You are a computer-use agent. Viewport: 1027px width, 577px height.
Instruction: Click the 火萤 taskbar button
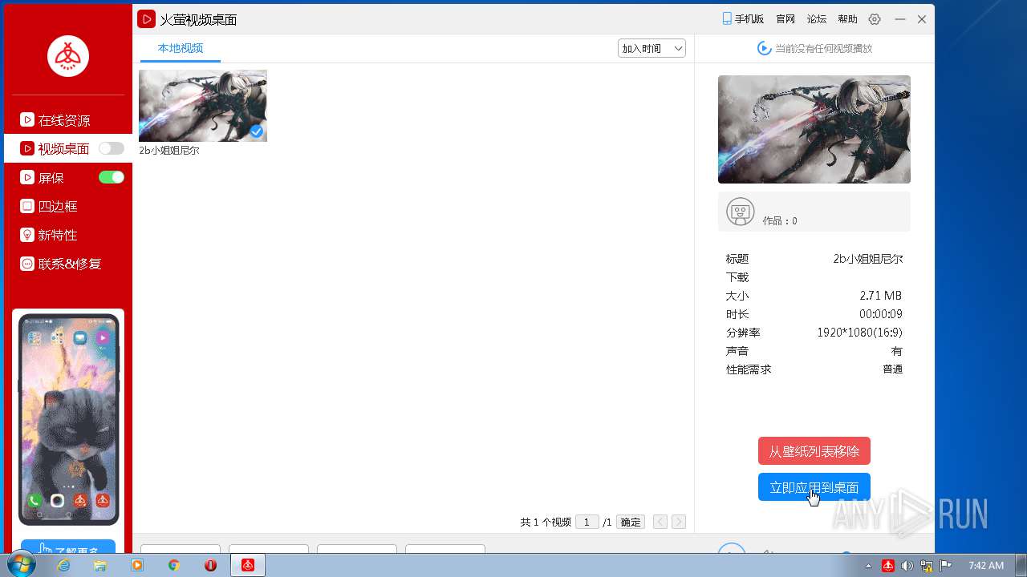tap(248, 565)
